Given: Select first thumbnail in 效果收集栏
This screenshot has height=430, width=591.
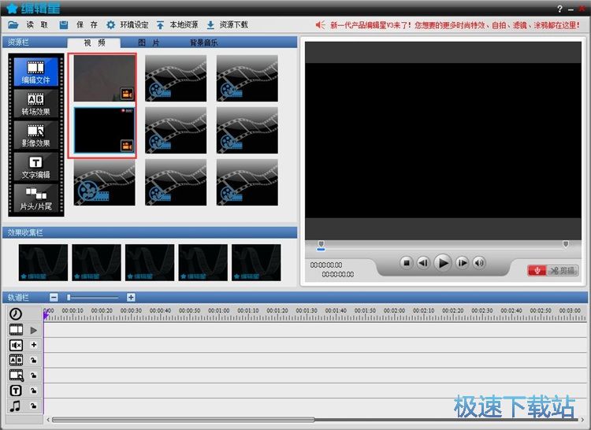Looking at the screenshot, I should click(43, 262).
